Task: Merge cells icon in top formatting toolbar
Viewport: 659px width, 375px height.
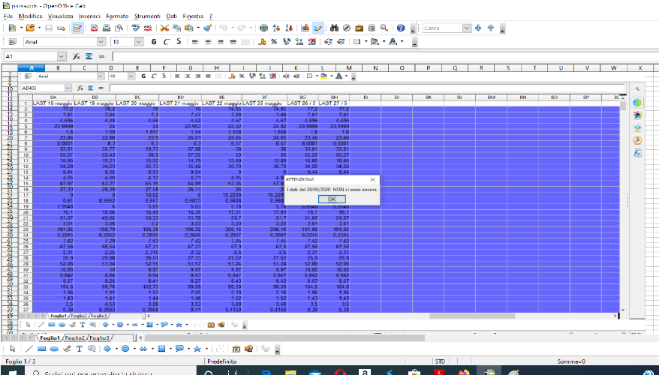Action: (x=245, y=41)
